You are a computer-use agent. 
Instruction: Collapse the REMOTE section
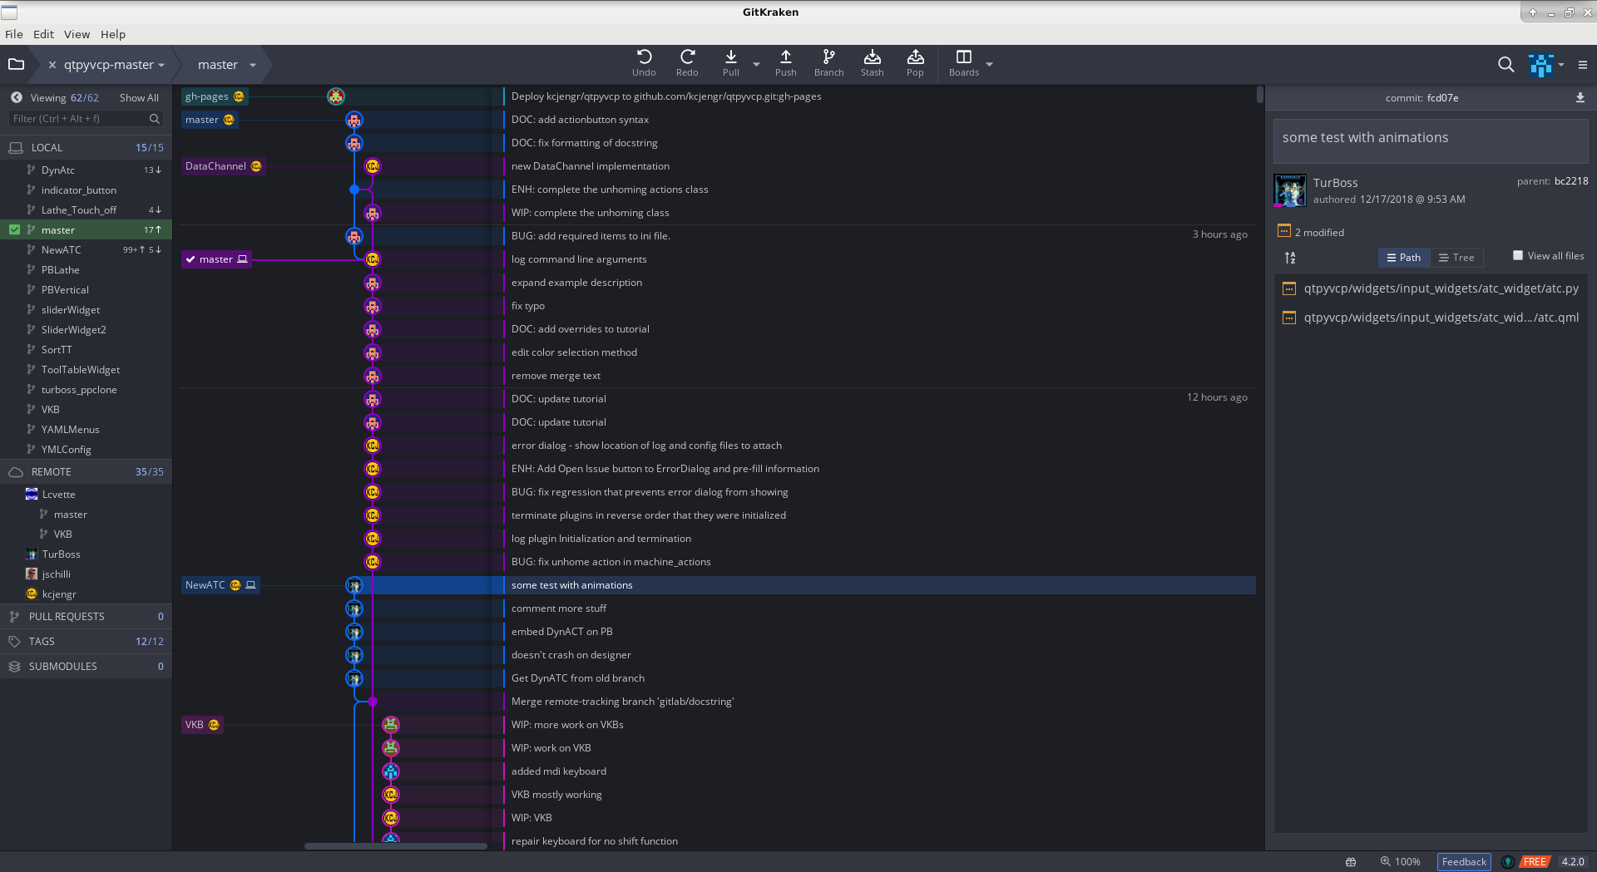(x=86, y=471)
